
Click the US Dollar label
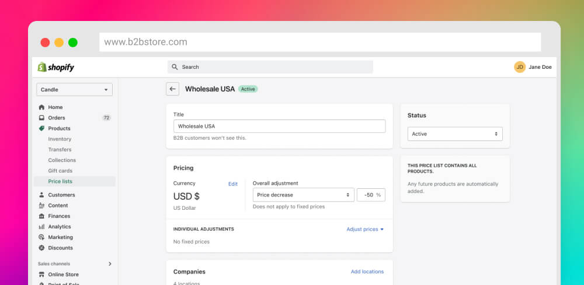185,208
